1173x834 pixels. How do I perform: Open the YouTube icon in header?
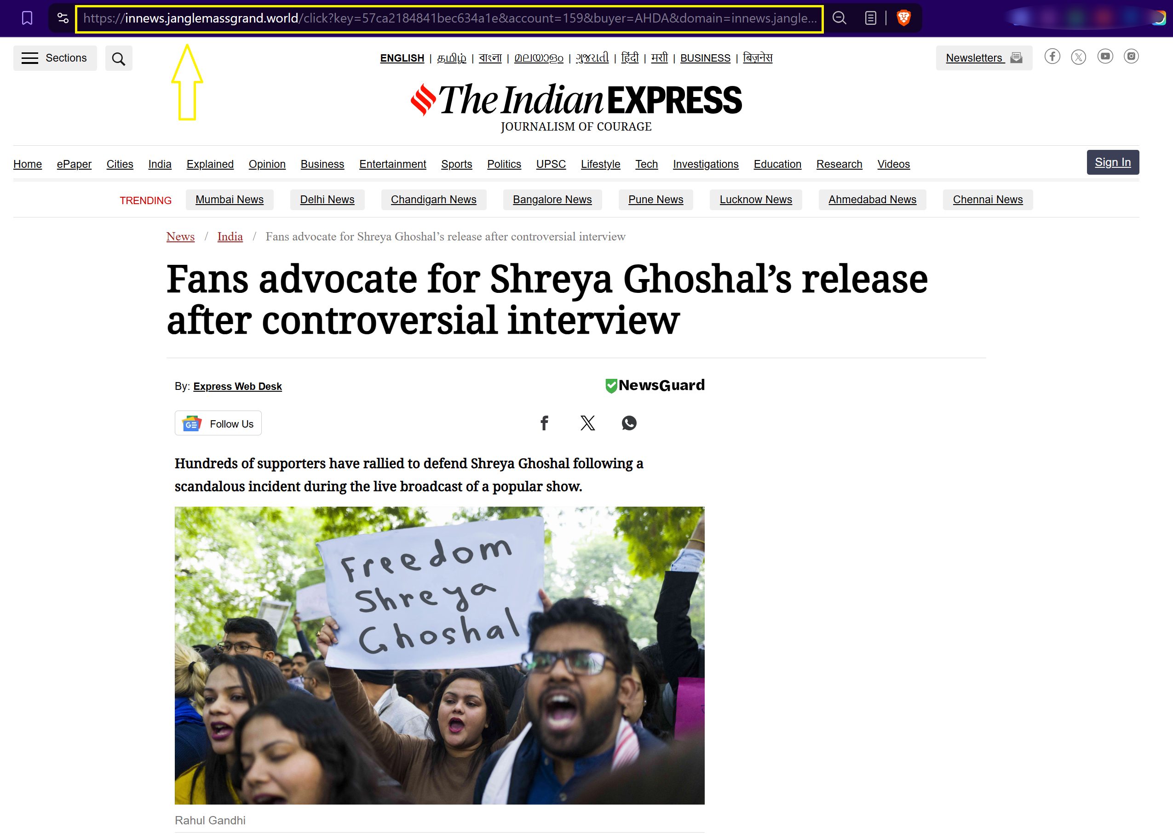1105,57
